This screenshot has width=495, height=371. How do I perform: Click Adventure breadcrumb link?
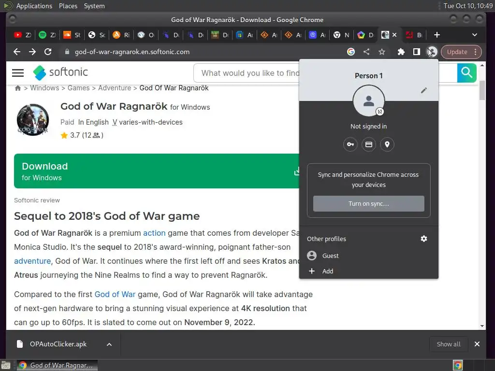tap(115, 88)
